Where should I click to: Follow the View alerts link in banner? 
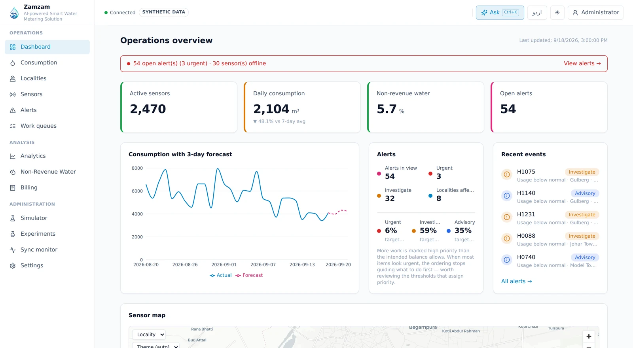coord(582,64)
